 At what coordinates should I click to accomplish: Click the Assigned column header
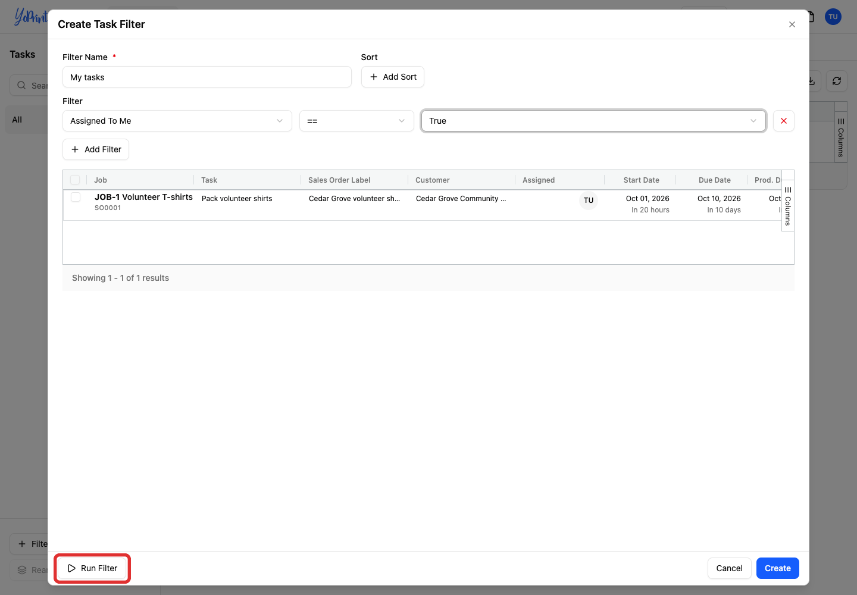tap(539, 180)
